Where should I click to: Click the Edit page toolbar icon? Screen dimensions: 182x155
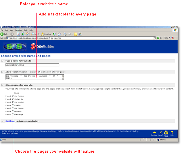[69, 34]
